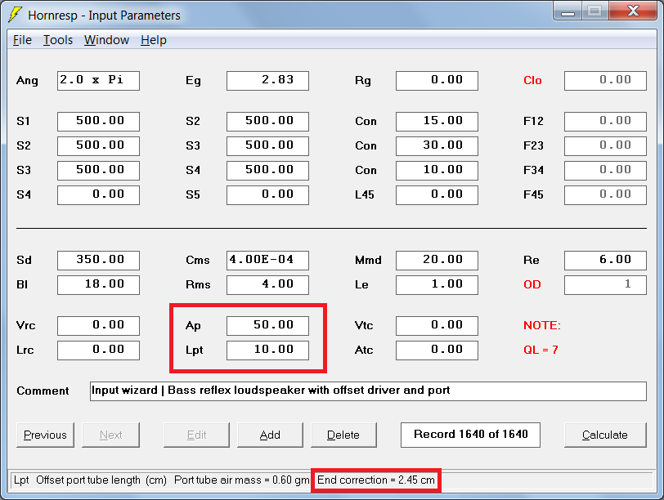
Task: Click the Edit button
Action: click(x=196, y=435)
